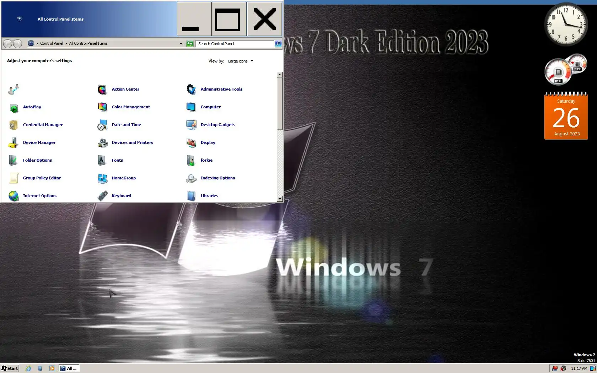The image size is (597, 373).
Task: Open the Computer icon
Action: coord(191,107)
